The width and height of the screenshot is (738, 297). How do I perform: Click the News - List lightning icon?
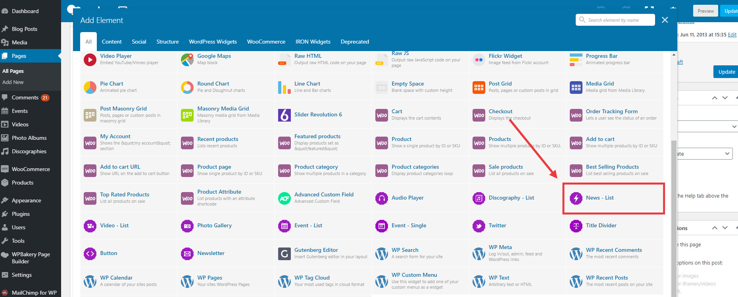[x=576, y=198]
